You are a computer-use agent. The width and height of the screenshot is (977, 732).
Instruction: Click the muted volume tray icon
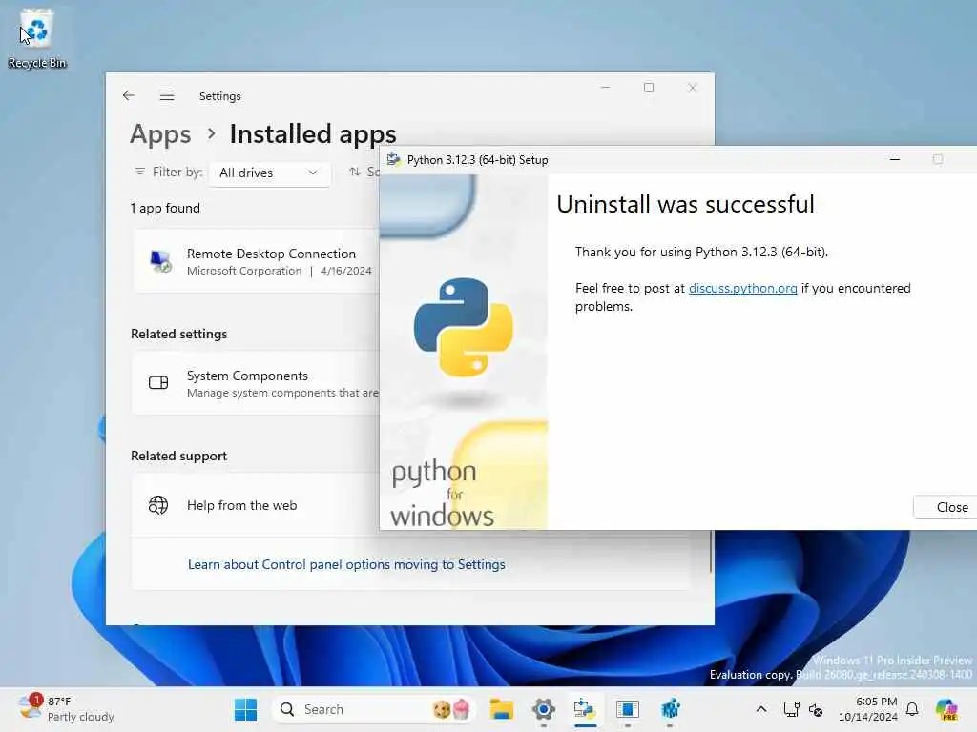pos(817,709)
